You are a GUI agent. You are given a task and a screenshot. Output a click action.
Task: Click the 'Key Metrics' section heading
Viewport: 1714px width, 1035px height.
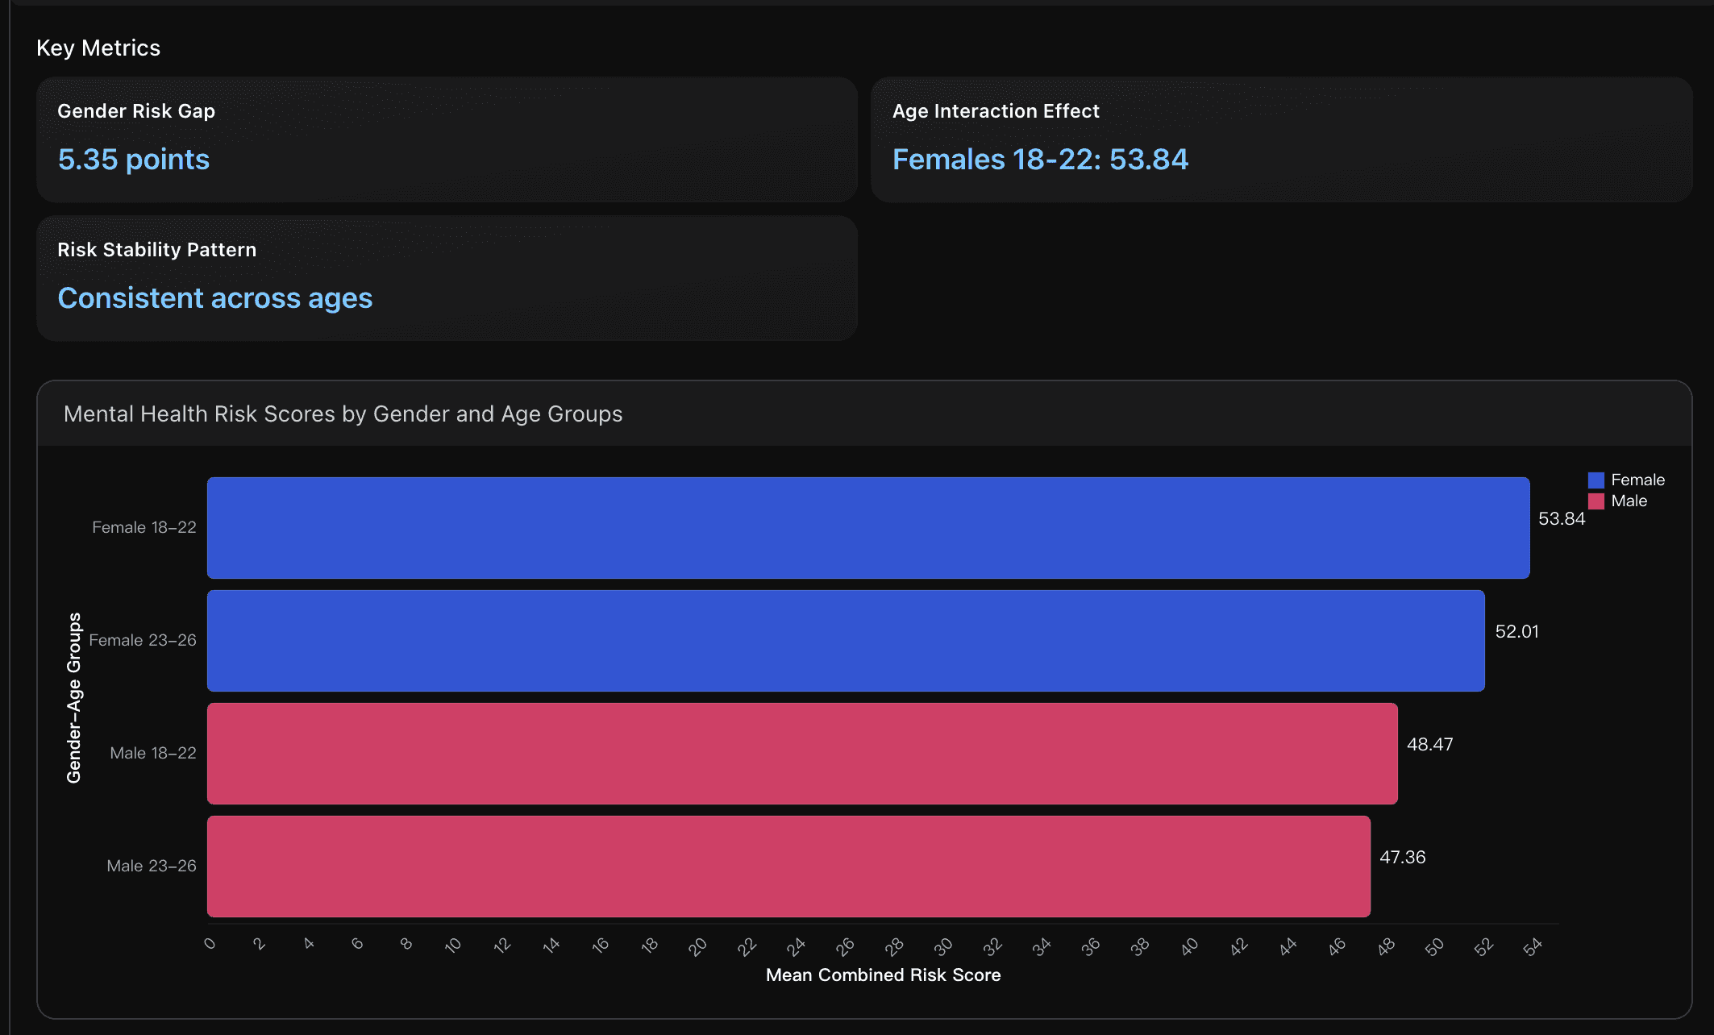click(98, 48)
